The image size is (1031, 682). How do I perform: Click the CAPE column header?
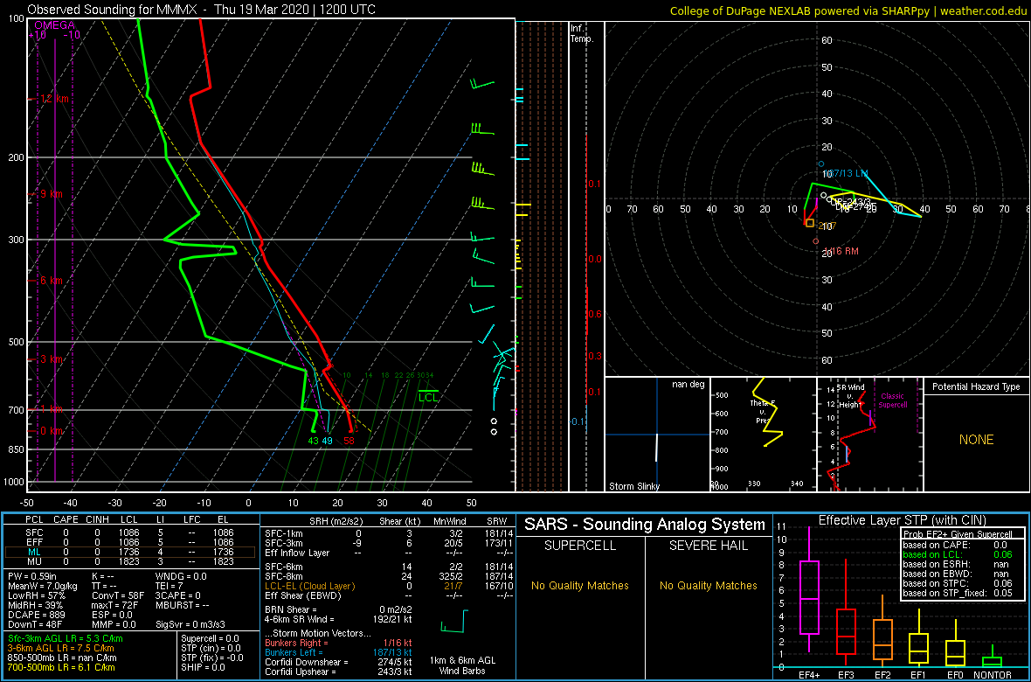(66, 520)
